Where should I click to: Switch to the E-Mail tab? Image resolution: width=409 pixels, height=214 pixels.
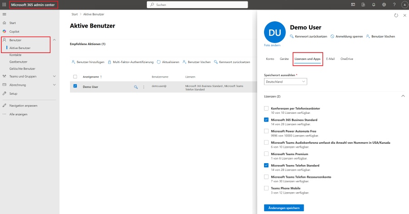(x=330, y=59)
